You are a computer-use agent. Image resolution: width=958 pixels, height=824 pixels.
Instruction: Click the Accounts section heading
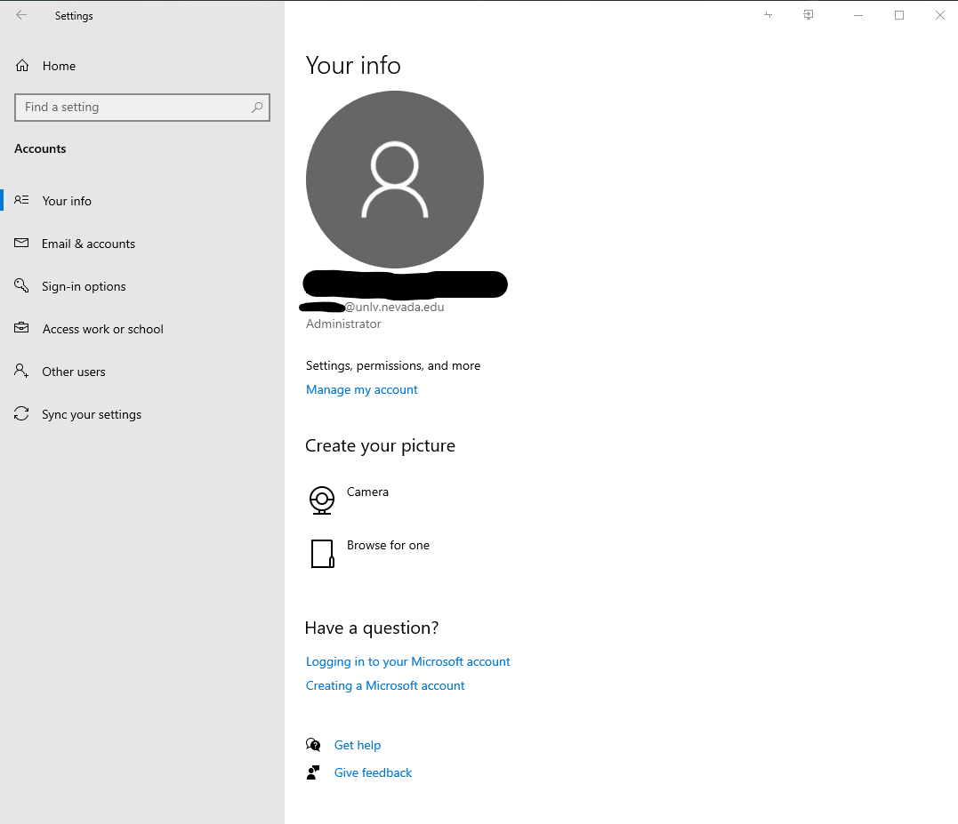tap(40, 149)
